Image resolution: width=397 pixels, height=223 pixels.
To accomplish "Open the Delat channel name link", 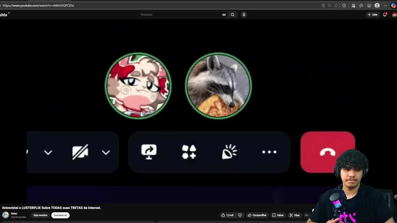I will tap(14, 214).
